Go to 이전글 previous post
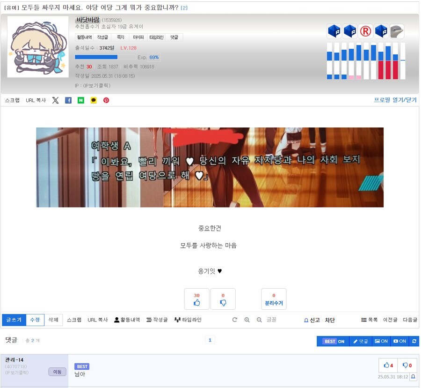This screenshot has width=421, height=388. [x=390, y=320]
